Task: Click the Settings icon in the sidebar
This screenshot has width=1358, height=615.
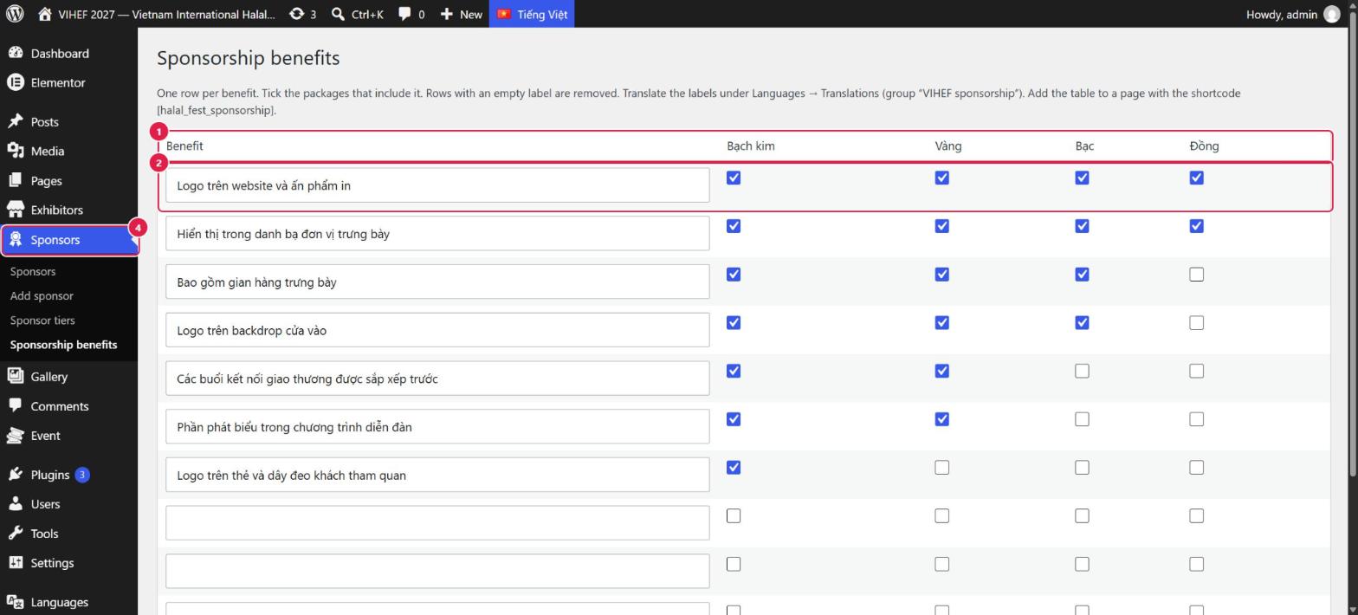Action: coord(15,563)
